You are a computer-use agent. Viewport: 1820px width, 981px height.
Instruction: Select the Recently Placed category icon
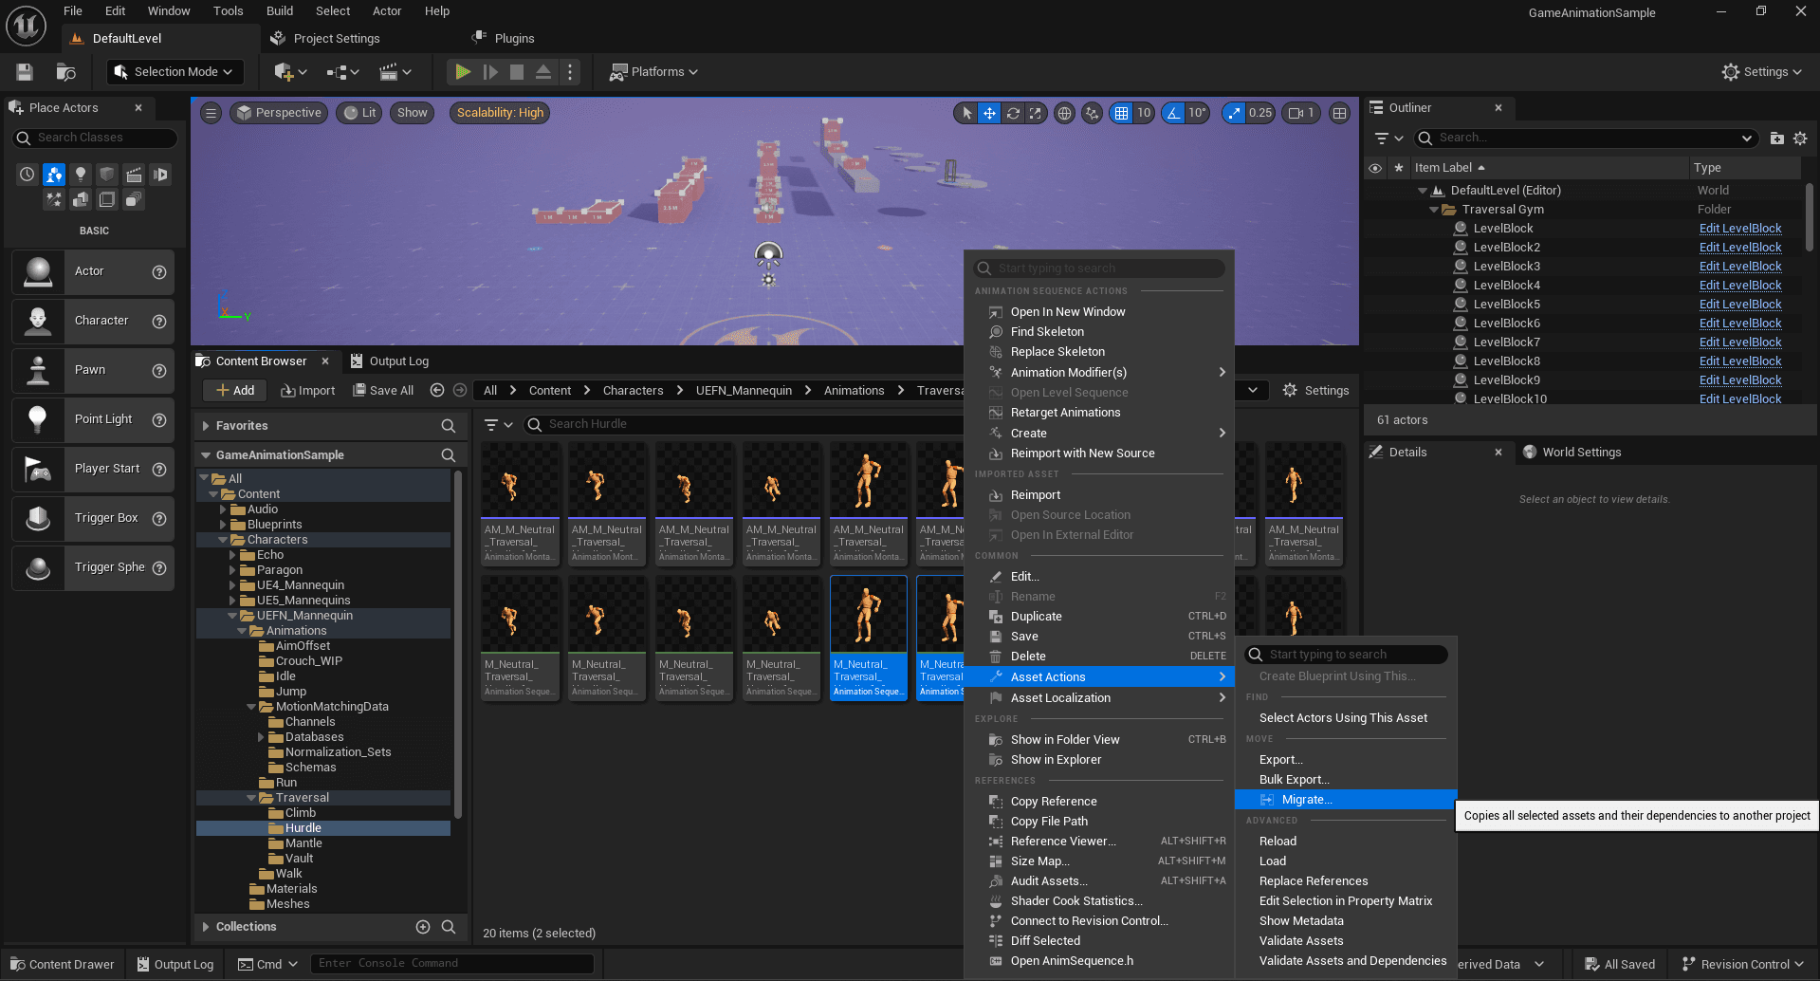click(x=28, y=175)
